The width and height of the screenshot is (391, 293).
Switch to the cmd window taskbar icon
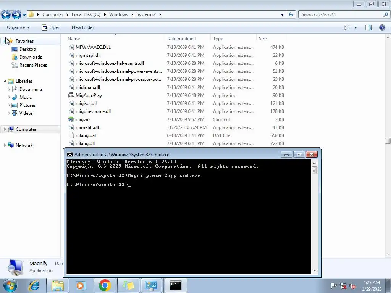[176, 285]
